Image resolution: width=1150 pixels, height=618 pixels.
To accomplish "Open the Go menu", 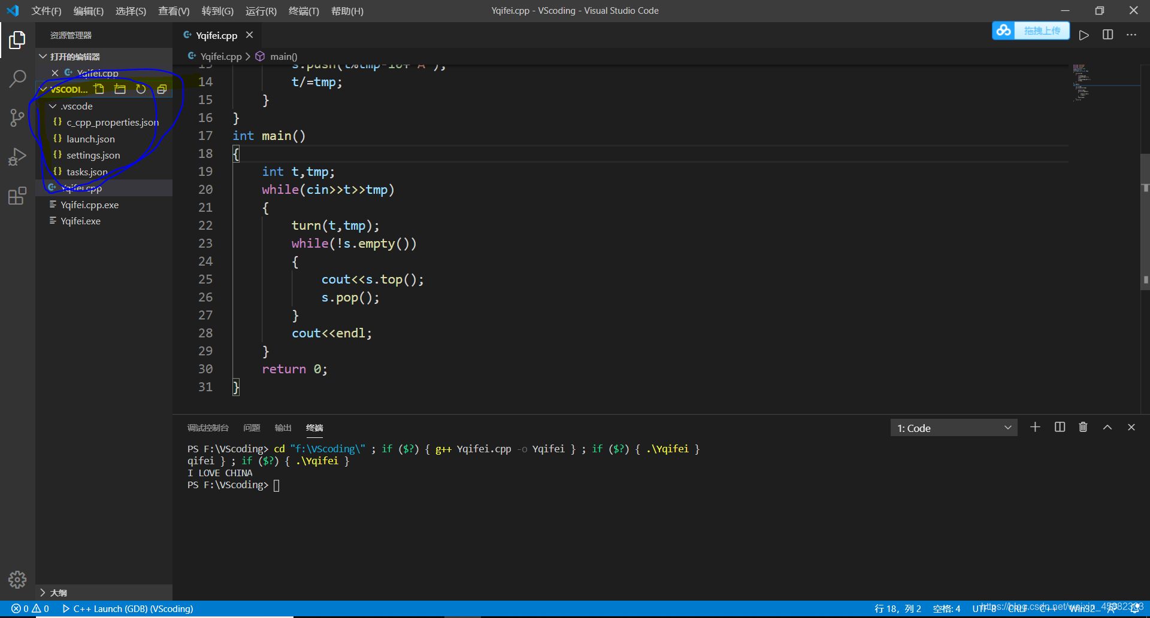I will 217,11.
